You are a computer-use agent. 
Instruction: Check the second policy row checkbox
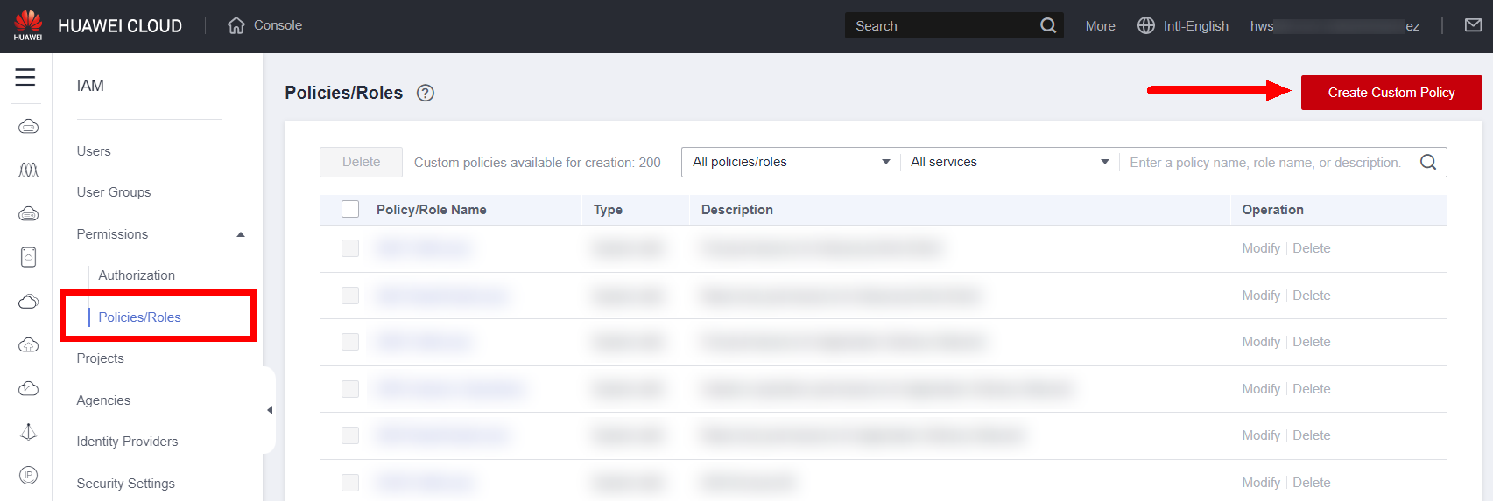(x=350, y=296)
